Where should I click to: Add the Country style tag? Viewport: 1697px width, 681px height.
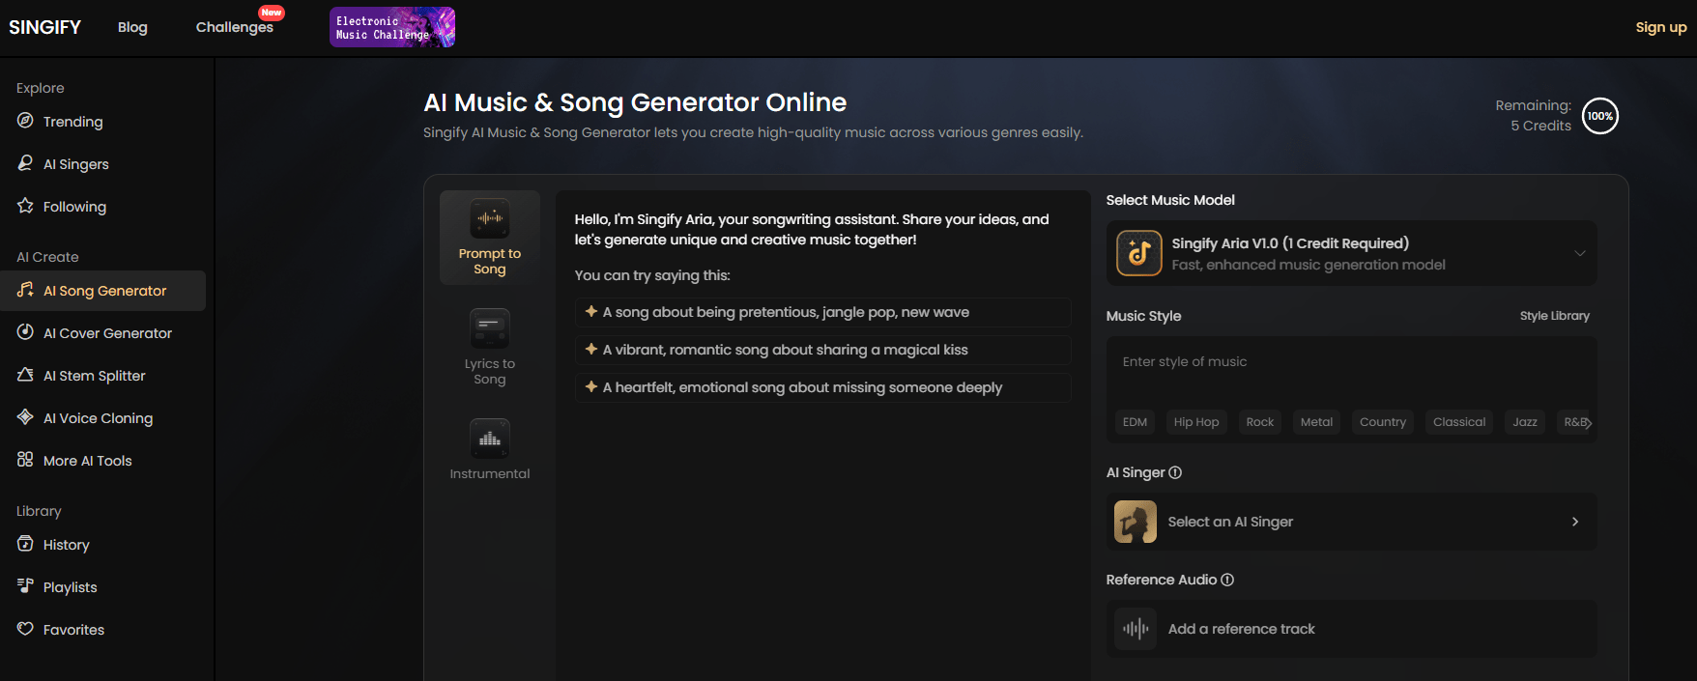pyautogui.click(x=1383, y=422)
